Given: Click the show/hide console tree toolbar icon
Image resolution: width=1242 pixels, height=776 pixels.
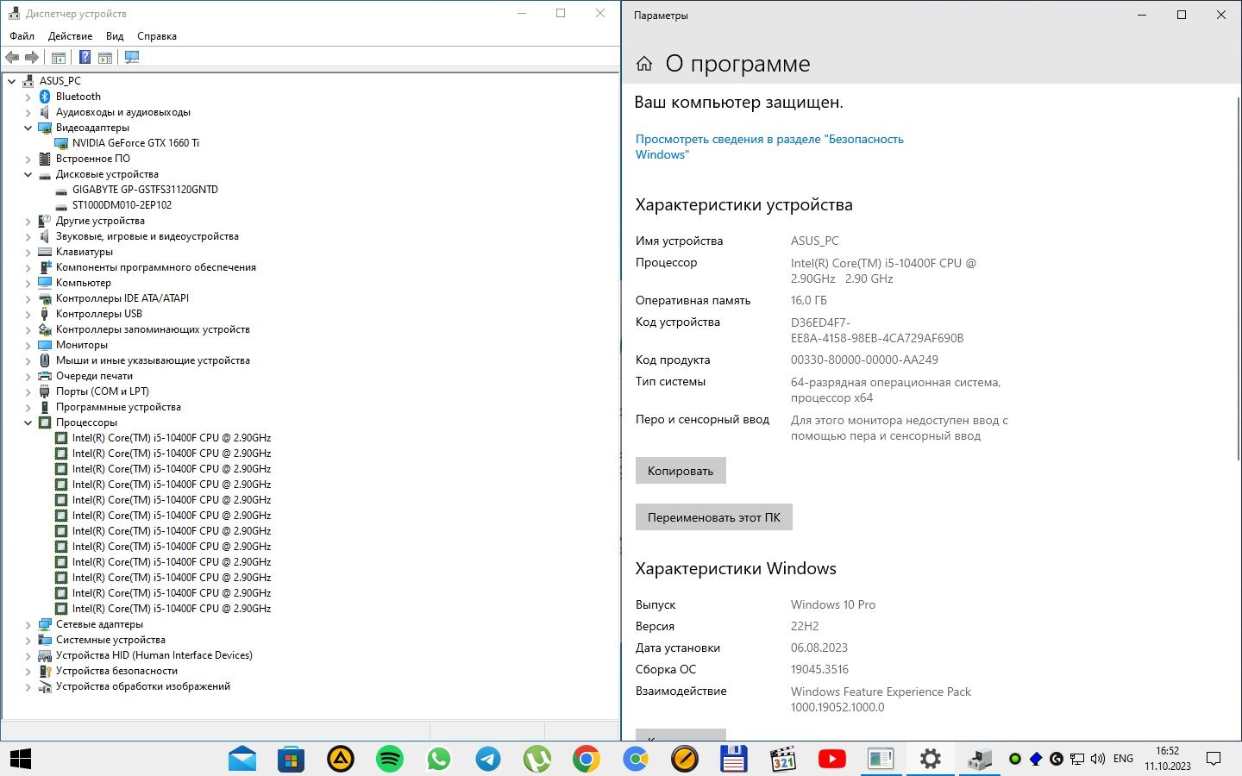Looking at the screenshot, I should pos(59,58).
